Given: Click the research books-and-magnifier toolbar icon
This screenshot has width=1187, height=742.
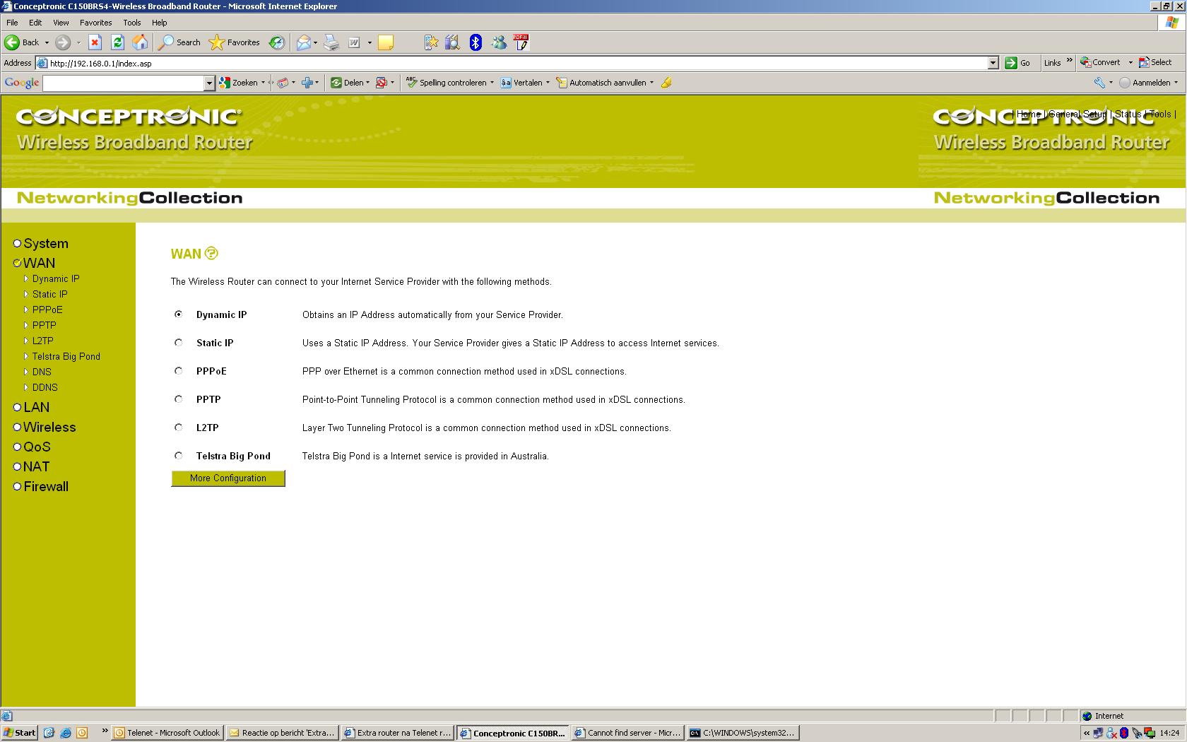Looking at the screenshot, I should click(452, 42).
